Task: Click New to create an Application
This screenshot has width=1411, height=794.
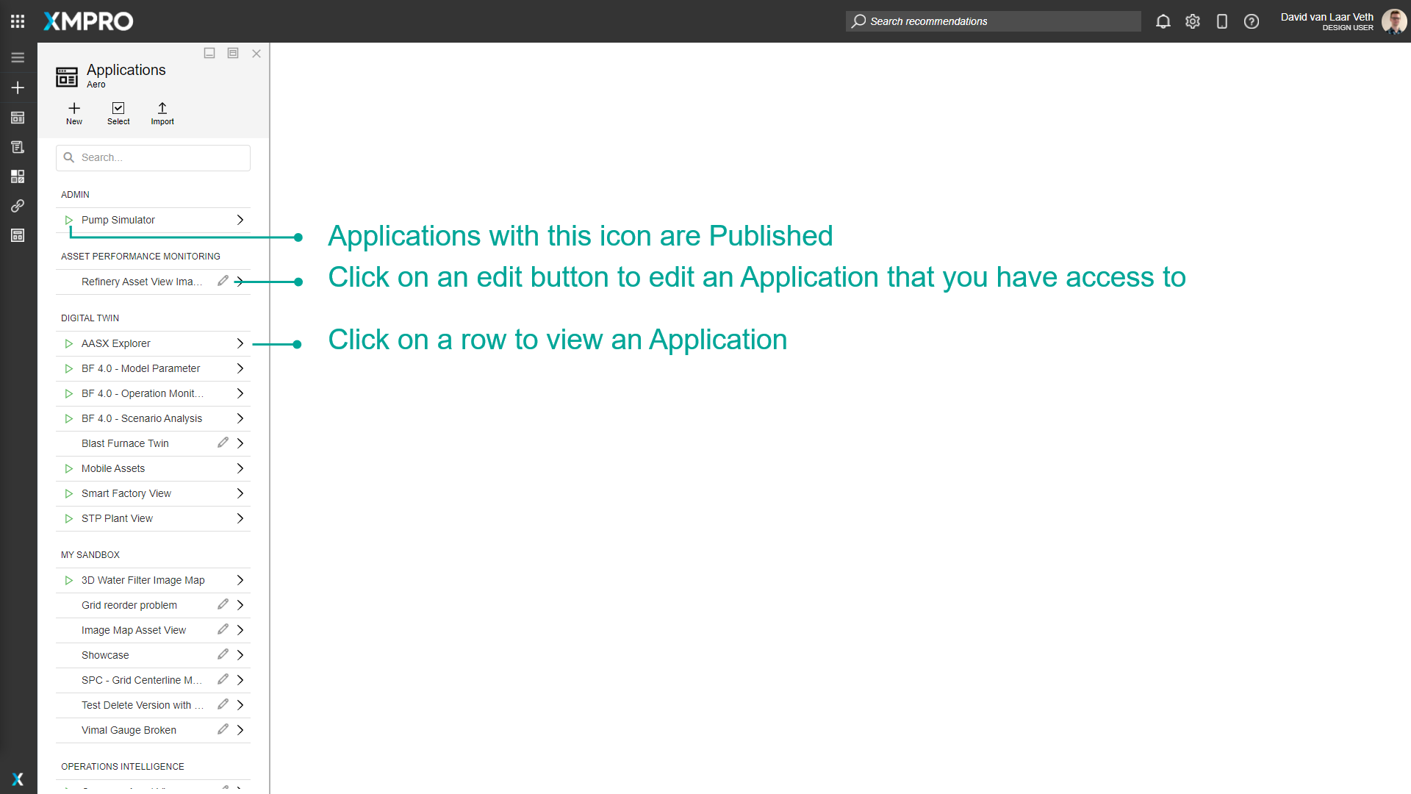Action: click(x=73, y=113)
